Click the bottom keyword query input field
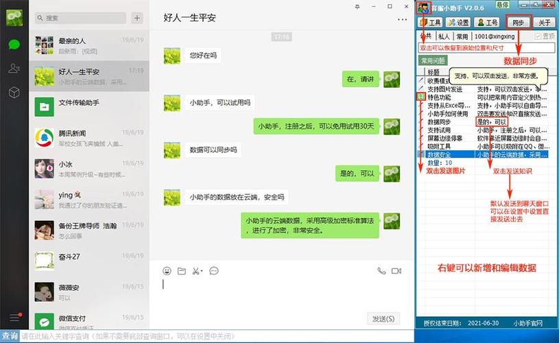The width and height of the screenshot is (559, 343). tap(217, 336)
